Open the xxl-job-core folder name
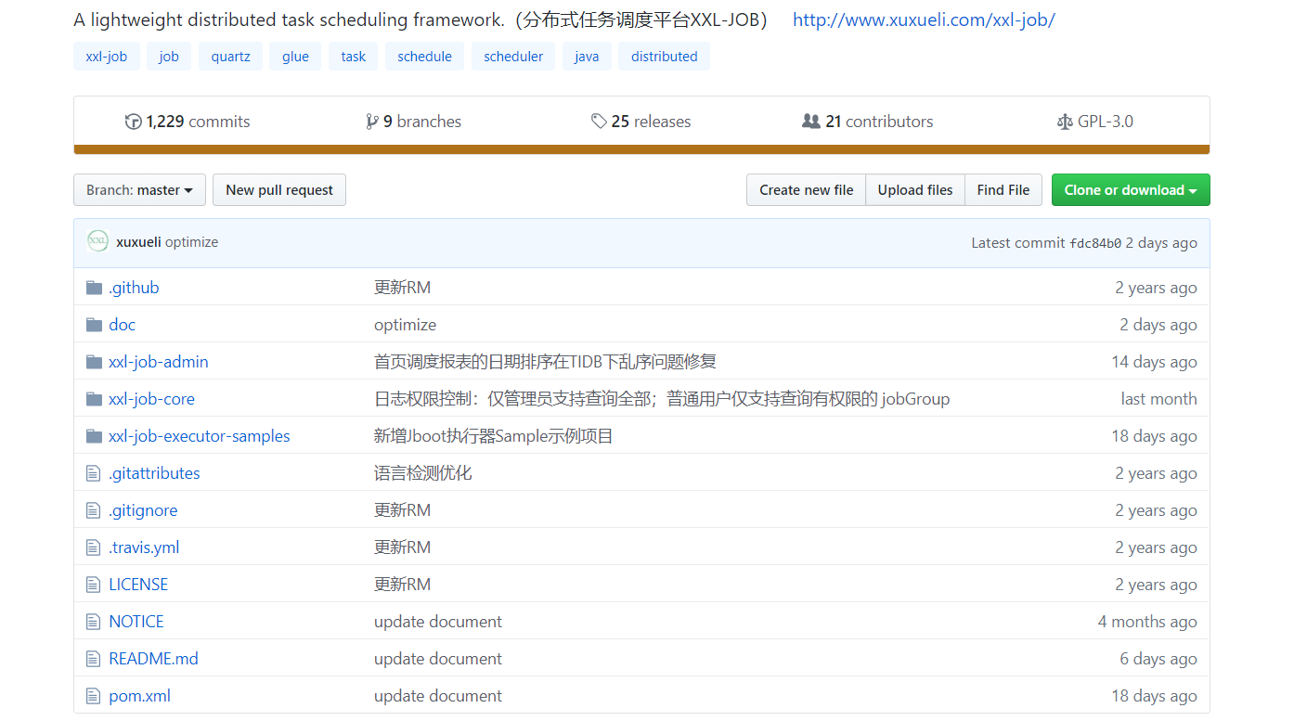 click(x=151, y=399)
